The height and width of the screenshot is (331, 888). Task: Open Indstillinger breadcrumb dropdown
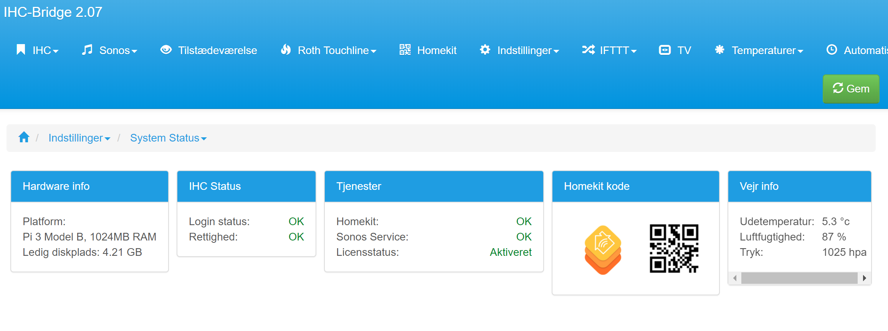click(79, 138)
